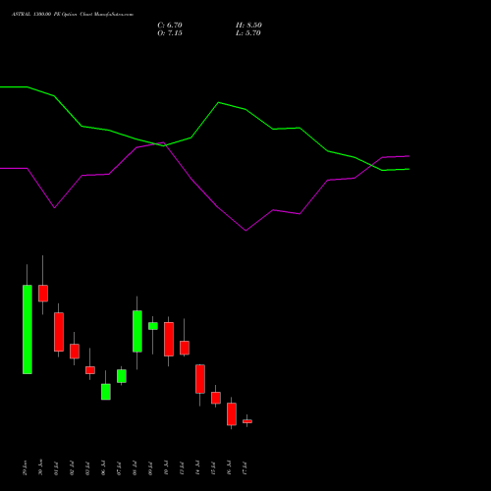Viewport: 491px width, 491px height.
Task: Click the ASTRAL PE Option Chart title
Action: pos(73,15)
